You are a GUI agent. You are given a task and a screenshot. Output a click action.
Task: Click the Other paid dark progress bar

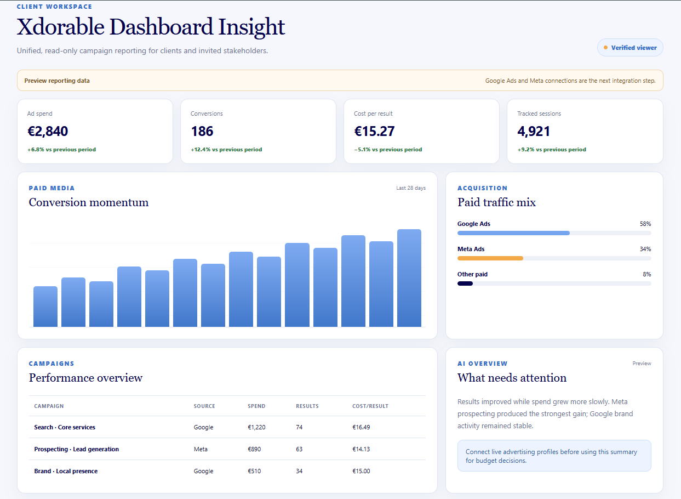click(465, 283)
